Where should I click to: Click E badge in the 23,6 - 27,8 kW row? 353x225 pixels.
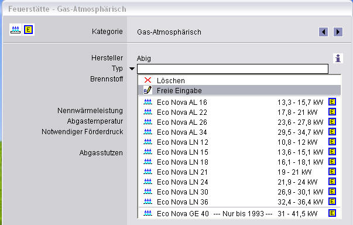coord(332,122)
